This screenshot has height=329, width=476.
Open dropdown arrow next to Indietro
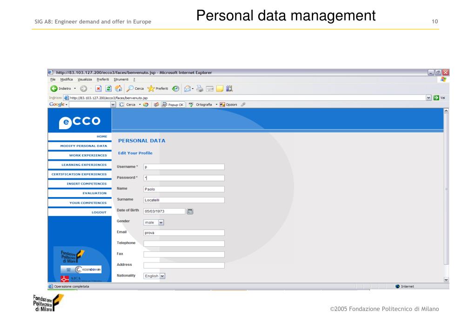coord(75,89)
